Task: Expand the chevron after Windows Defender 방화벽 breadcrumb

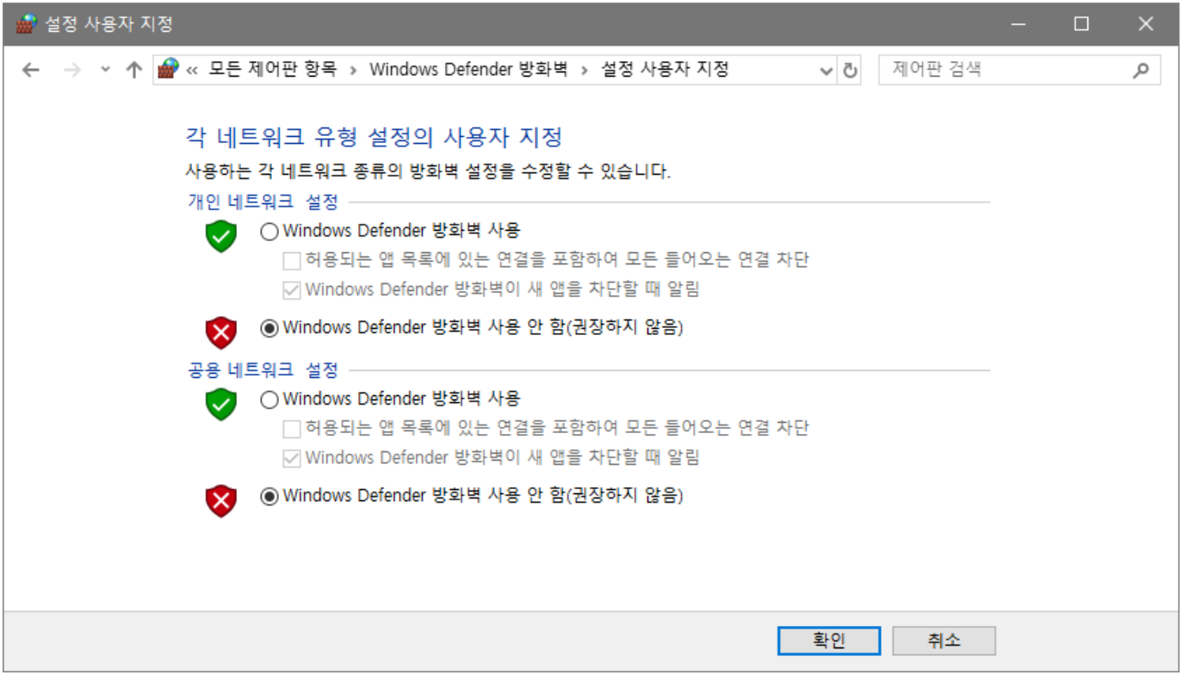Action: [584, 71]
